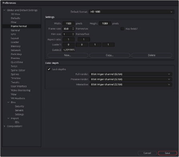Select General preferences
This screenshot has width=179, height=157.
pyautogui.click(x=15, y=30)
